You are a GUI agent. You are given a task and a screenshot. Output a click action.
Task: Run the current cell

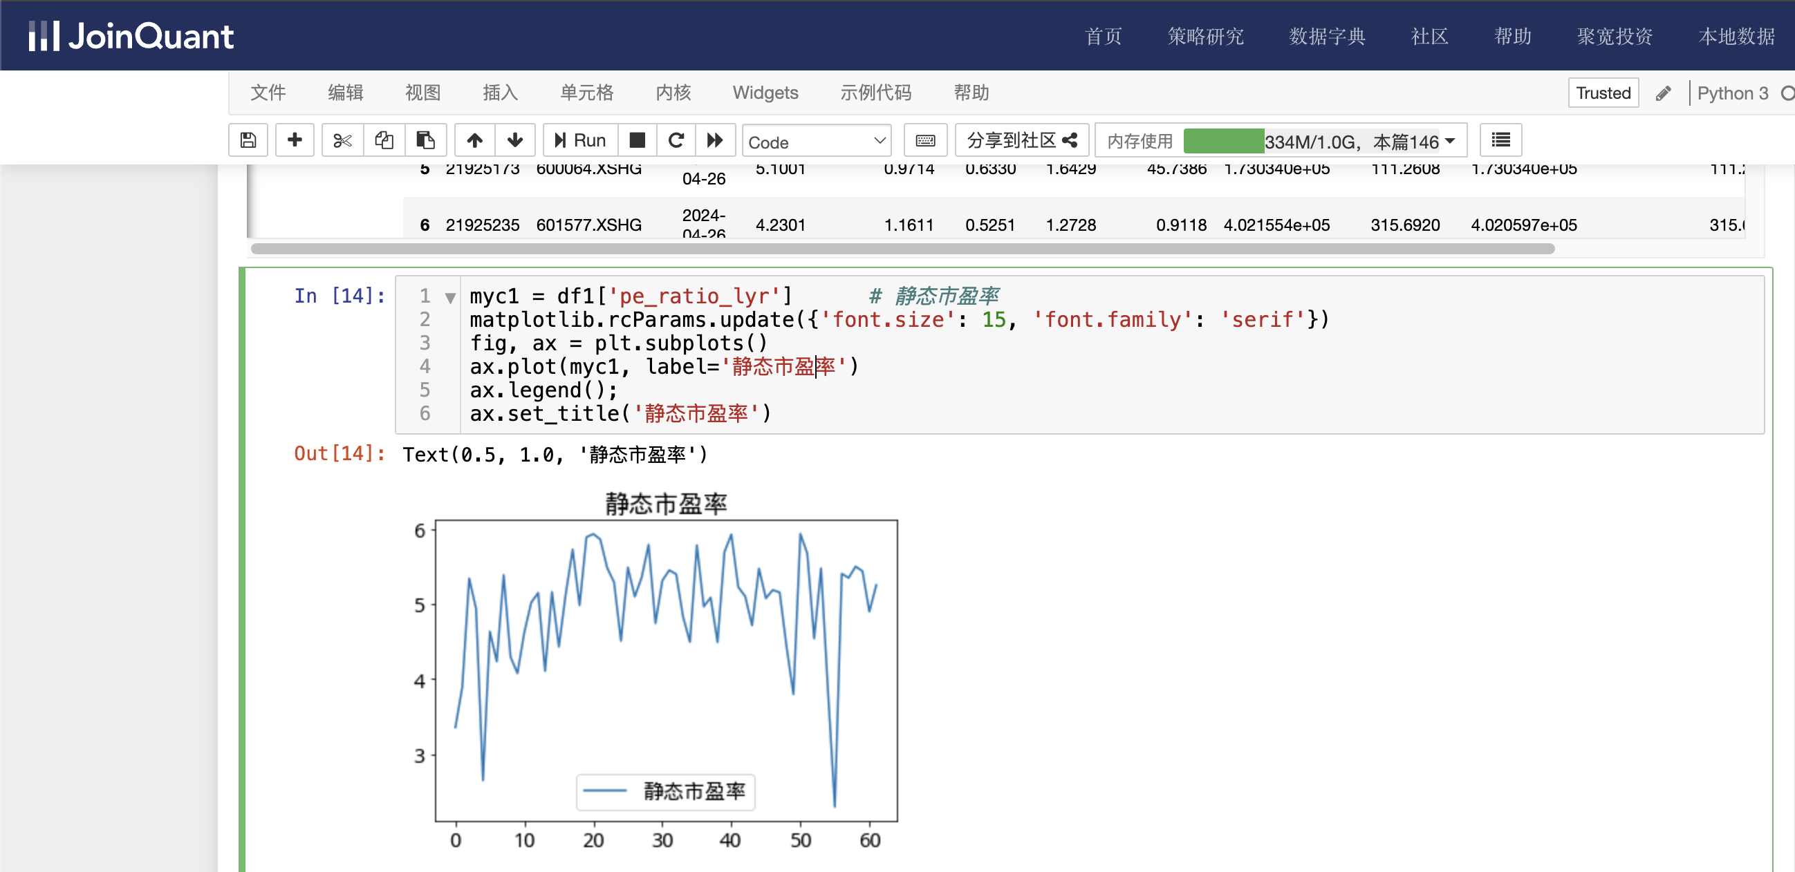click(x=579, y=141)
